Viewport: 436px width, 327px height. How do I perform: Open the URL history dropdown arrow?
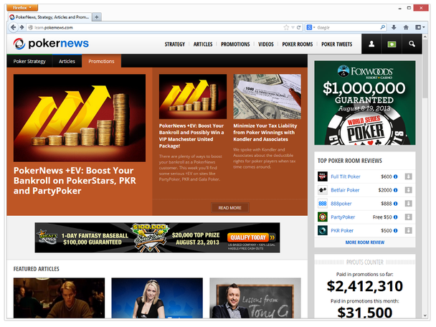[x=293, y=27]
